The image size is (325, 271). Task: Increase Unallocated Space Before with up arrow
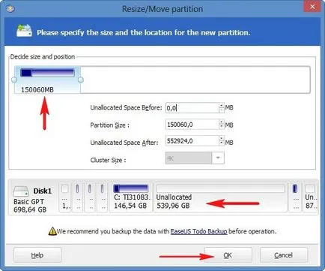coord(222,105)
